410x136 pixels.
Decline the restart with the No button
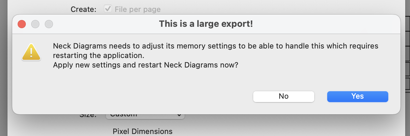283,96
